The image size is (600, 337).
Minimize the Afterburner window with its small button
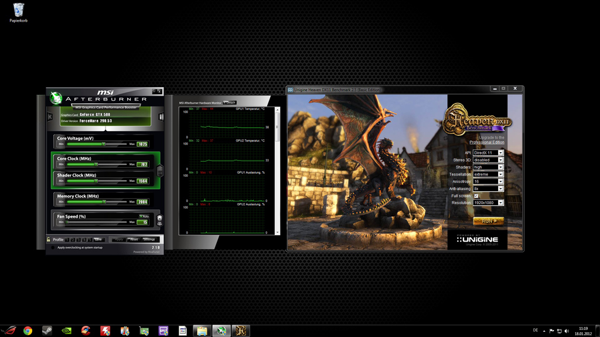pyautogui.click(x=154, y=91)
